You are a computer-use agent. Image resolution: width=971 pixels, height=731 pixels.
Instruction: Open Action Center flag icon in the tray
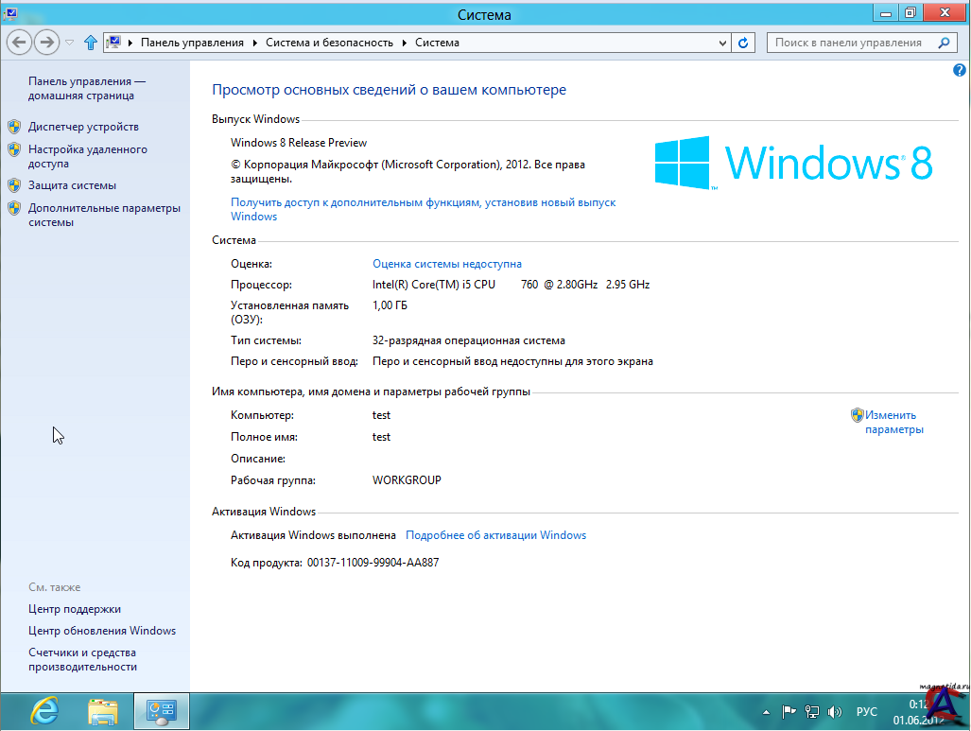[x=789, y=712]
